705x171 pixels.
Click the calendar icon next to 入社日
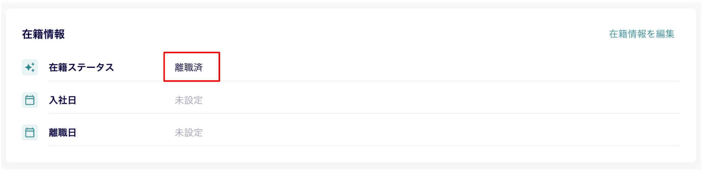(30, 100)
